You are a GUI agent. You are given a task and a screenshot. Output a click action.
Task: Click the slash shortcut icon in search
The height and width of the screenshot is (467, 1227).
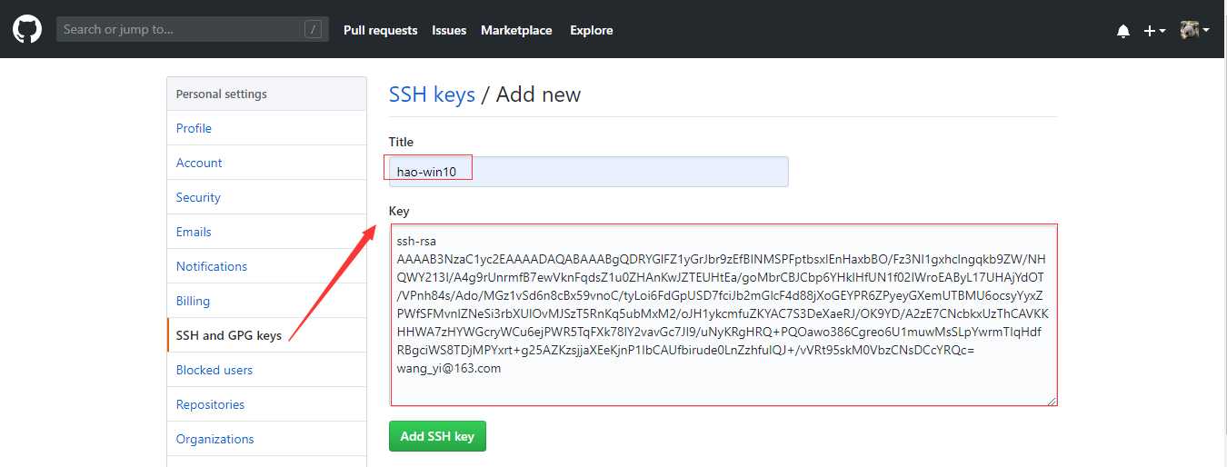314,29
